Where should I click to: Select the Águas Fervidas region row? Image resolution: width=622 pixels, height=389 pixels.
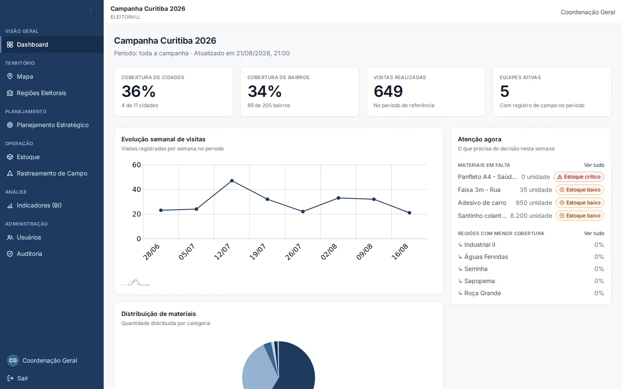[531, 257]
